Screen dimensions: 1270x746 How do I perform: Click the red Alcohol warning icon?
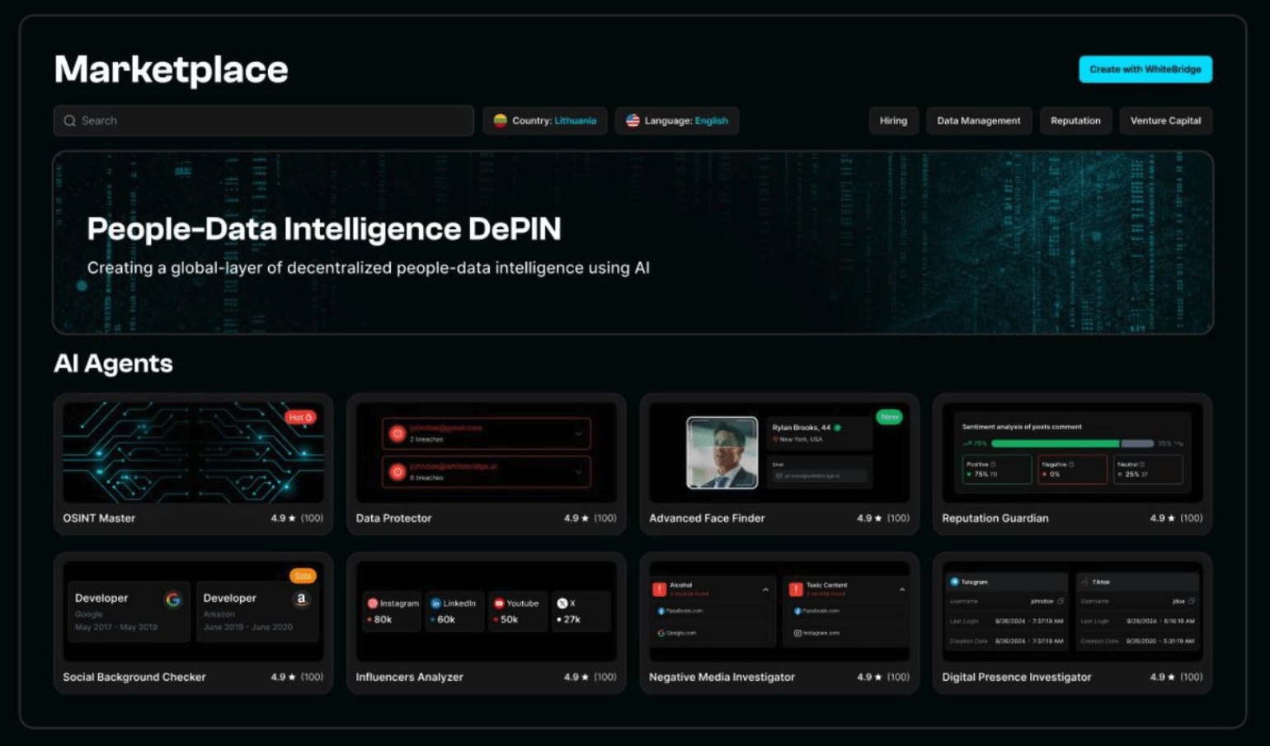pos(659,589)
